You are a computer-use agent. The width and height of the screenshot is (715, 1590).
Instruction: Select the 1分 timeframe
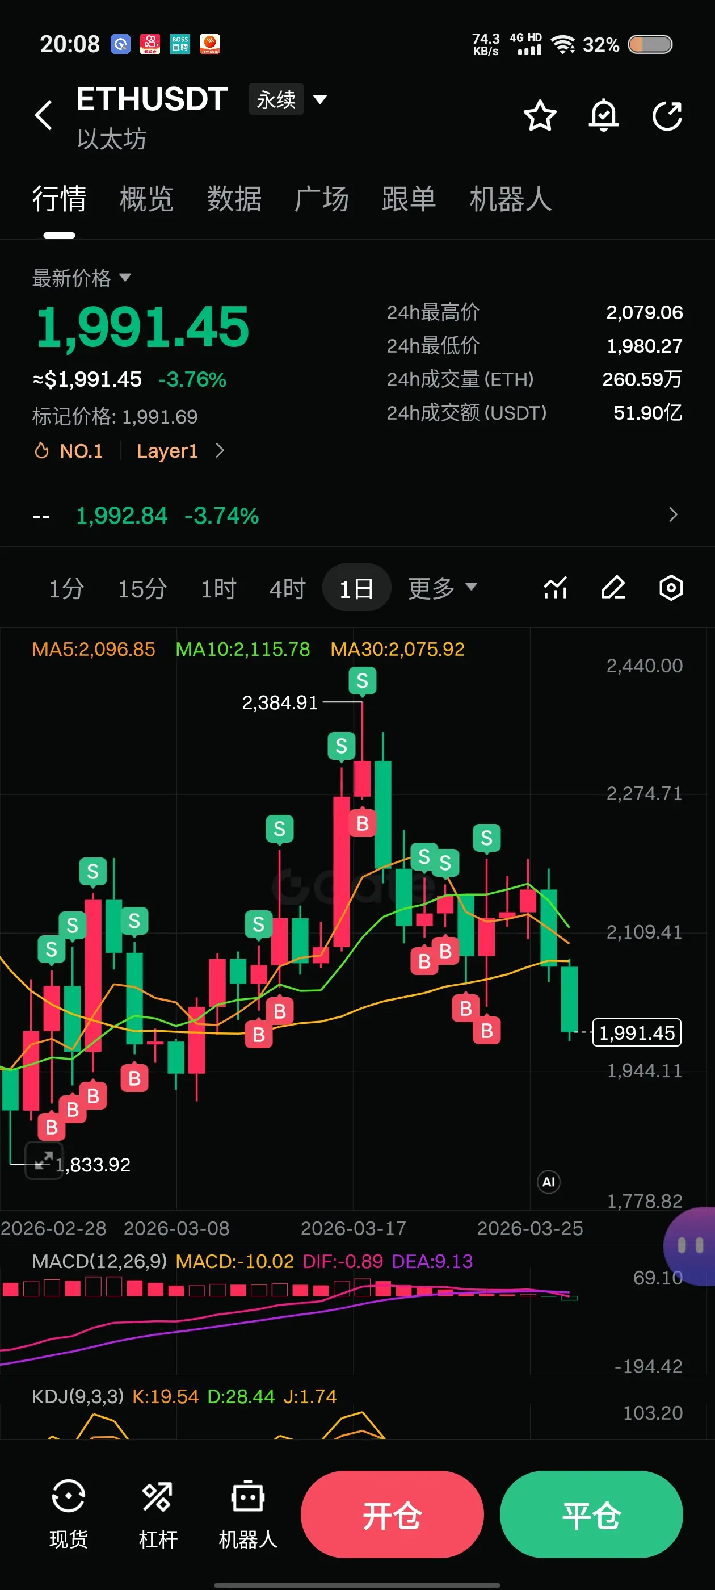click(x=66, y=588)
